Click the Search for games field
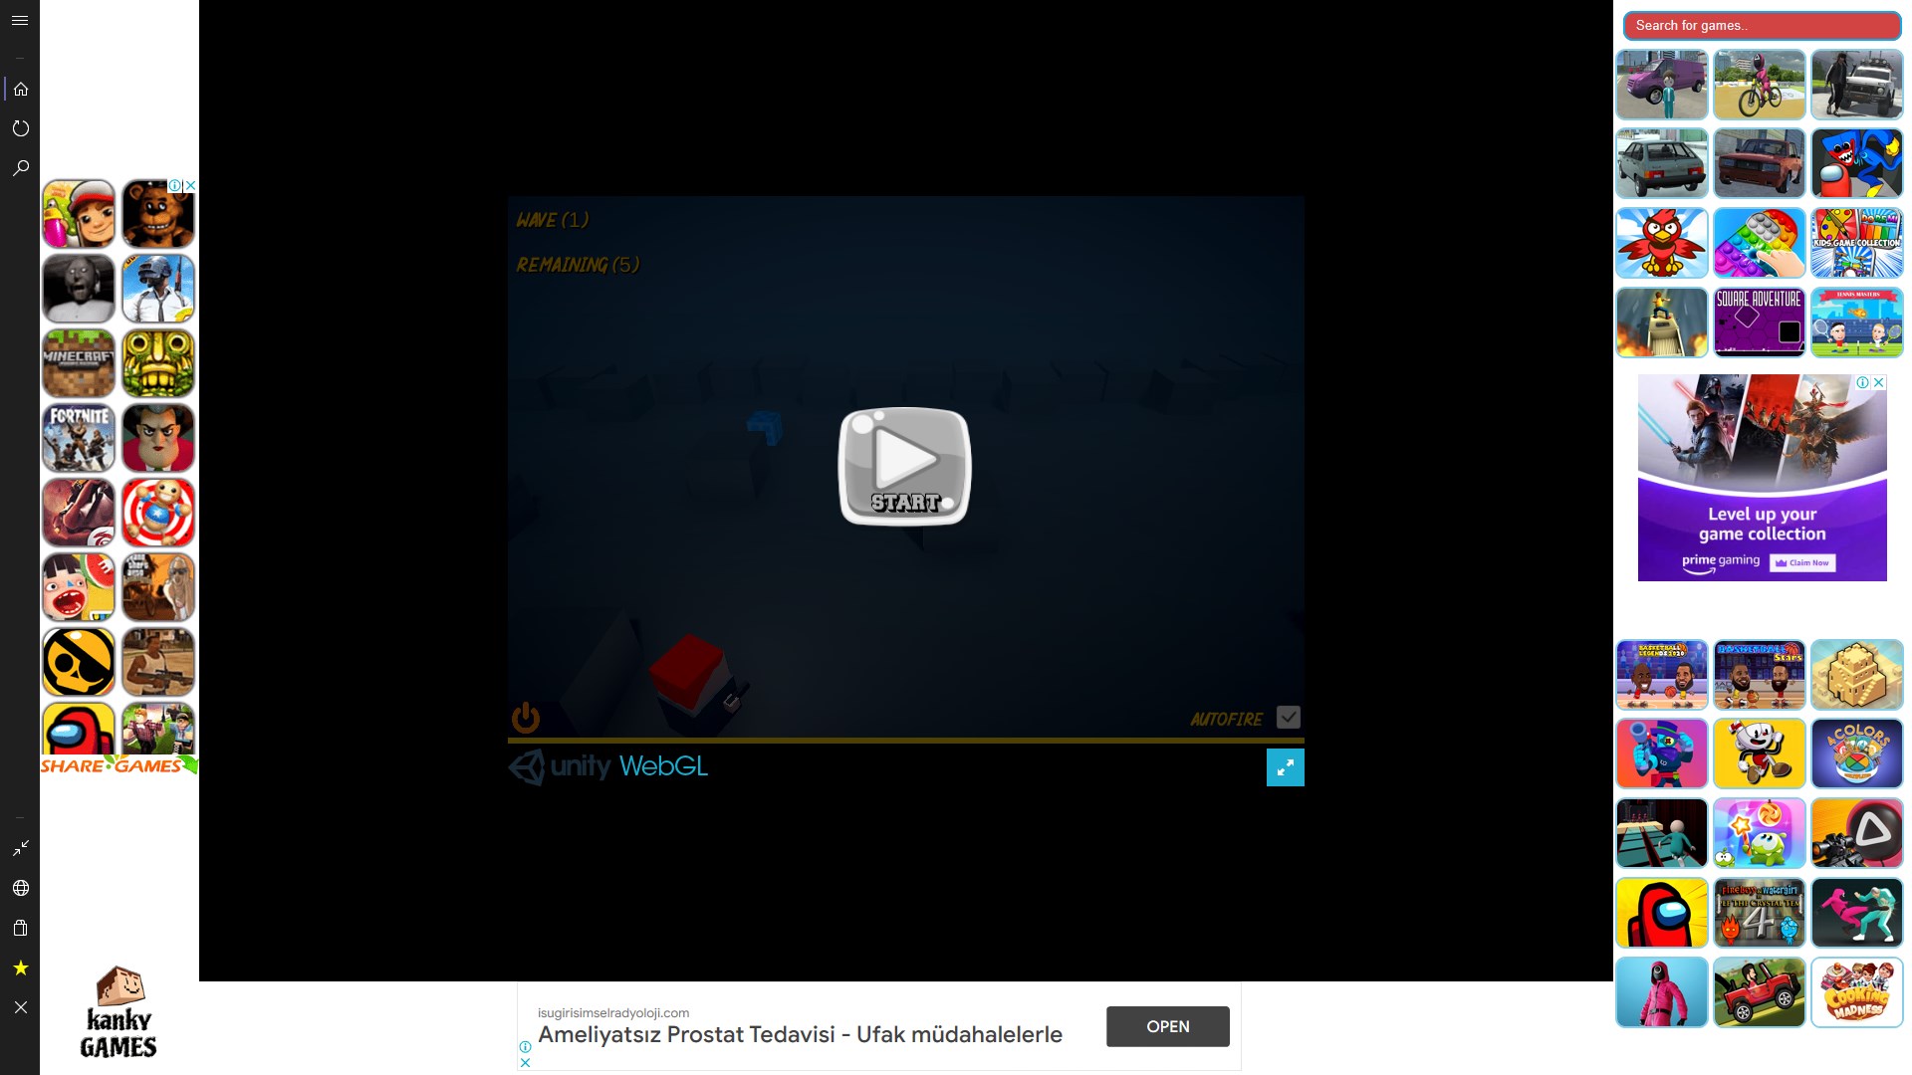Screen dimensions: 1912x1075 click(x=1761, y=26)
